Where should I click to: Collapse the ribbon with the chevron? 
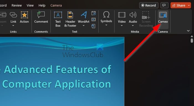click(188, 31)
